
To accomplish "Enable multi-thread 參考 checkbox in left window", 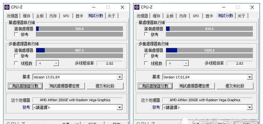I will [16, 56].
